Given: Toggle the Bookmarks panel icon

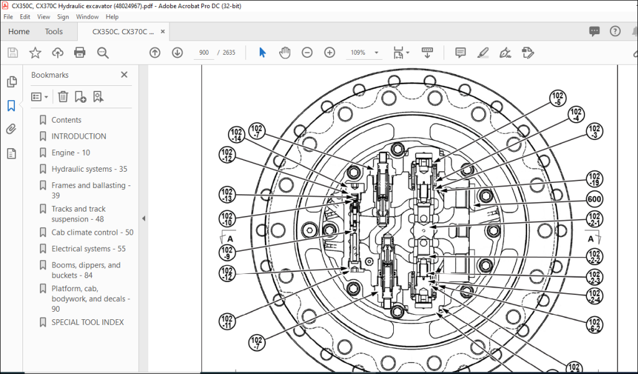Looking at the screenshot, I should click(11, 106).
